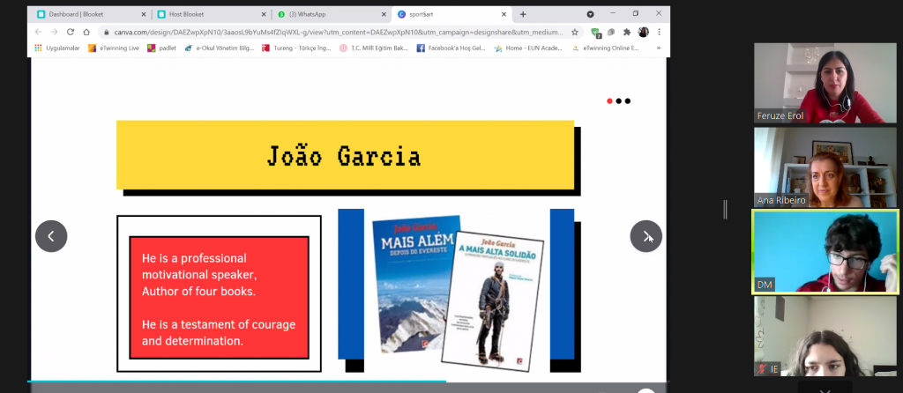Expand the hidden bookmarks overflow chevron

(x=658, y=48)
